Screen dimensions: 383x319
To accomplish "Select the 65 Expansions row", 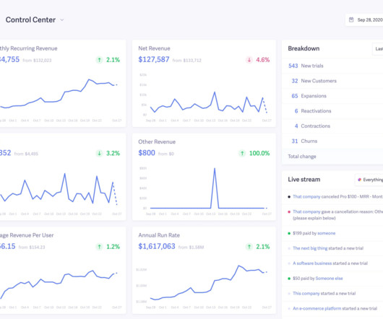I will 332,96.
